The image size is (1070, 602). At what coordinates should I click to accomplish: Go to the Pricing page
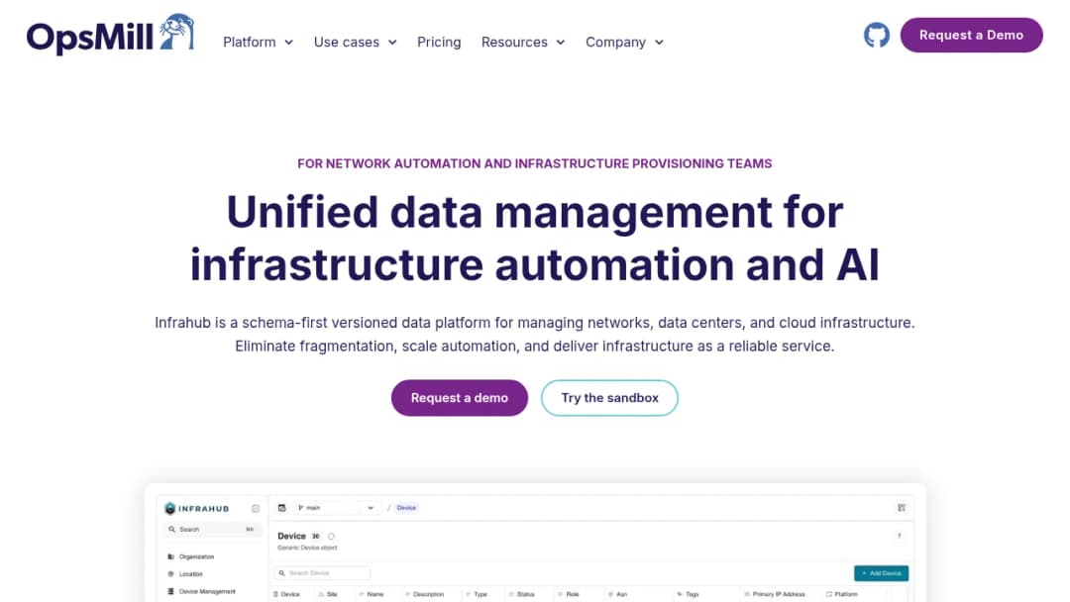click(x=439, y=43)
